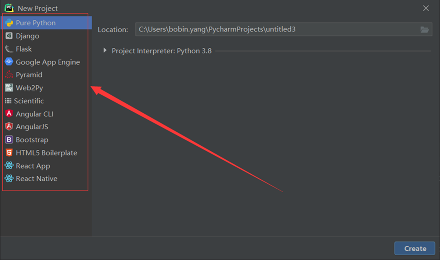Image resolution: width=440 pixels, height=260 pixels.
Task: Select the Angular CLI icon
Action: tap(9, 114)
